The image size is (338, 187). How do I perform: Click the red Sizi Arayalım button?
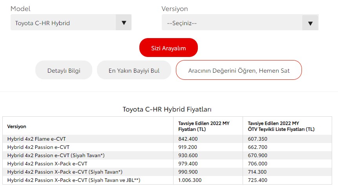click(168, 48)
